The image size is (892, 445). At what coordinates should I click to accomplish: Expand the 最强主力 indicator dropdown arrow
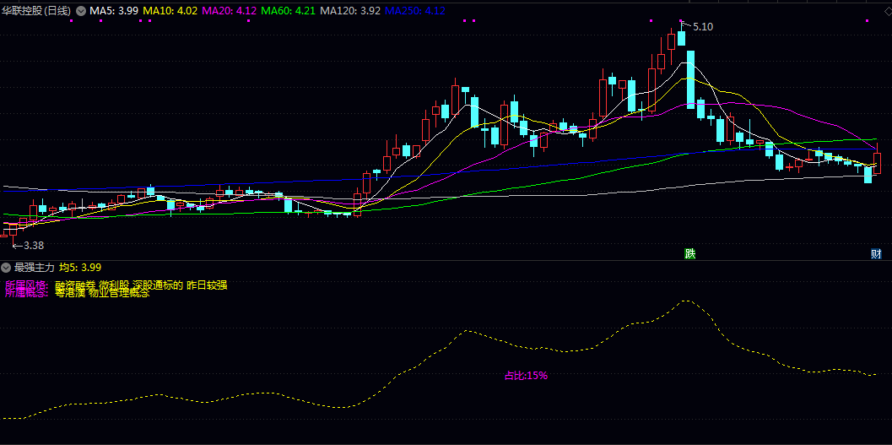(6, 267)
